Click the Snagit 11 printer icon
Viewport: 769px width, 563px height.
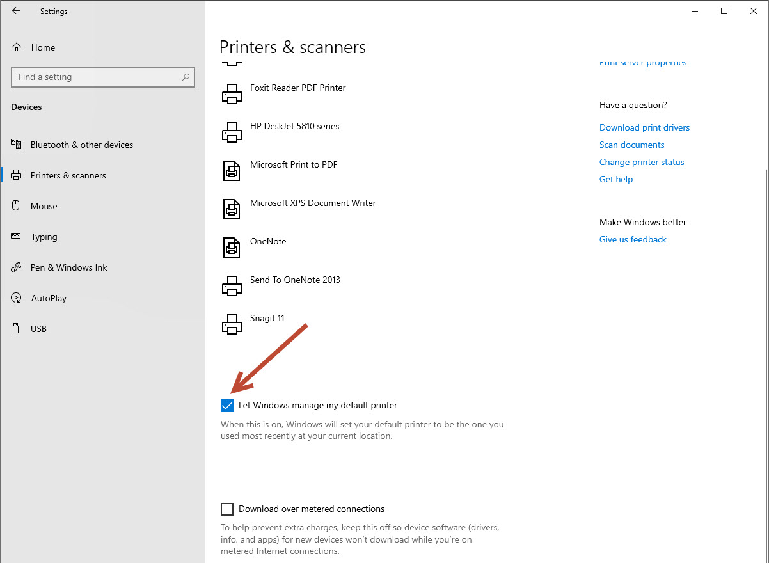tap(232, 325)
